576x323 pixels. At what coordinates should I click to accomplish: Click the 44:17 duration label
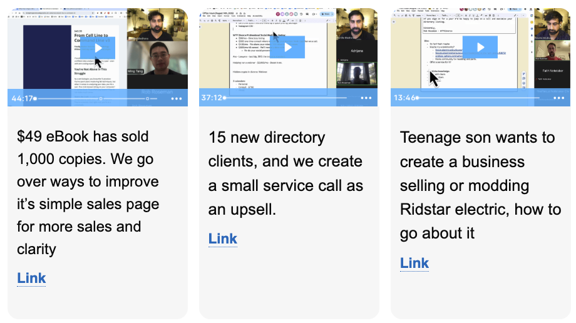(x=21, y=98)
